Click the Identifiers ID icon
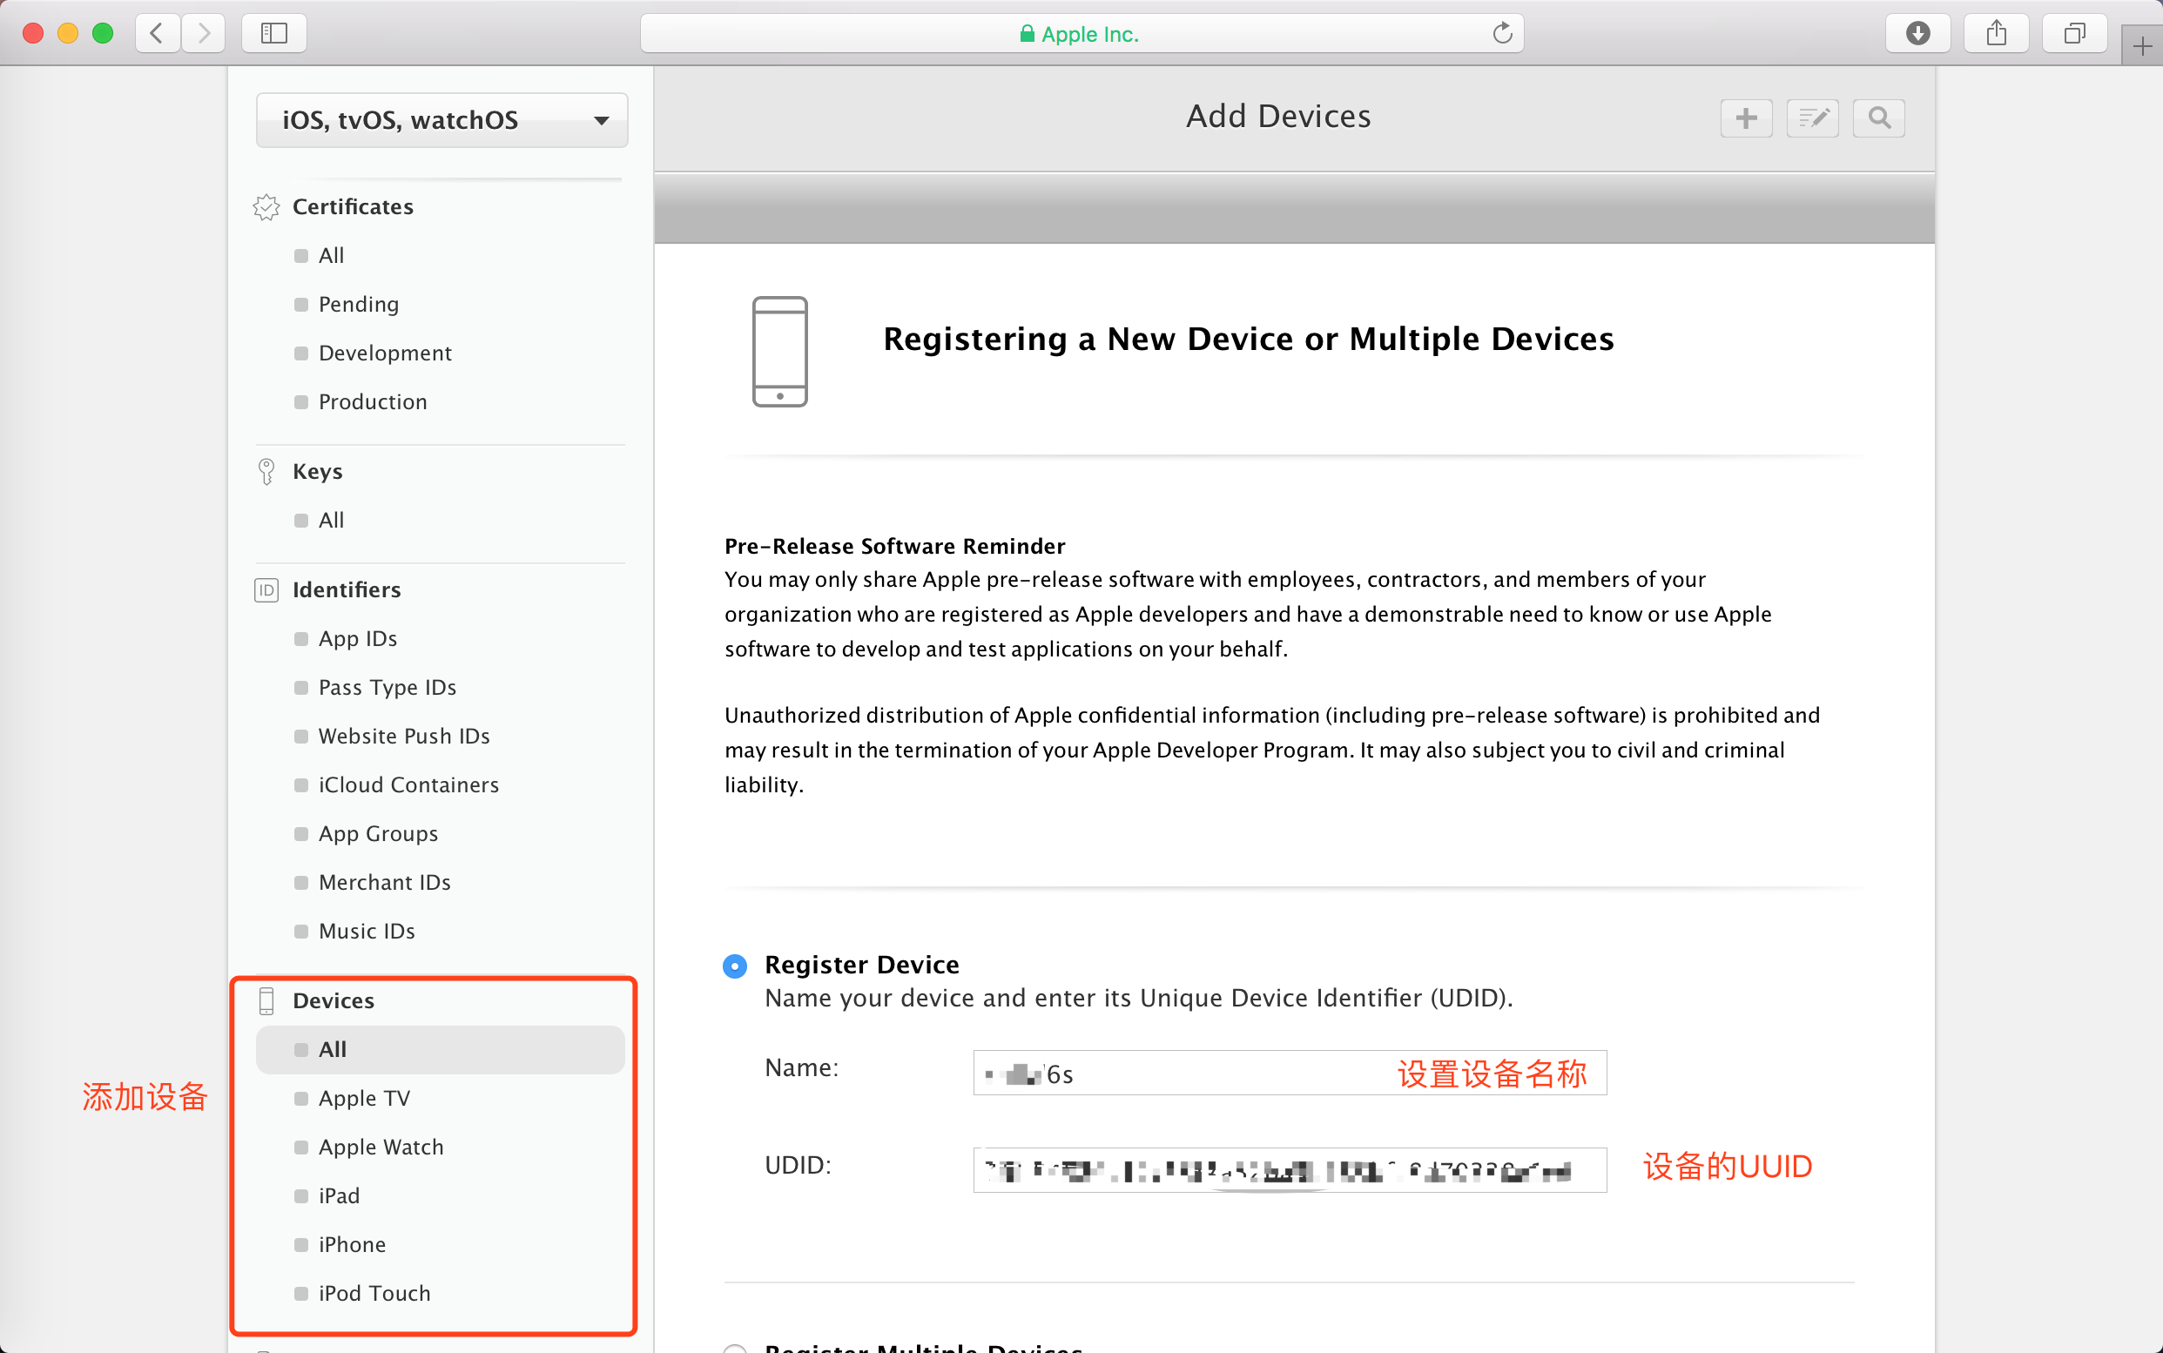This screenshot has height=1353, width=2163. (x=266, y=590)
